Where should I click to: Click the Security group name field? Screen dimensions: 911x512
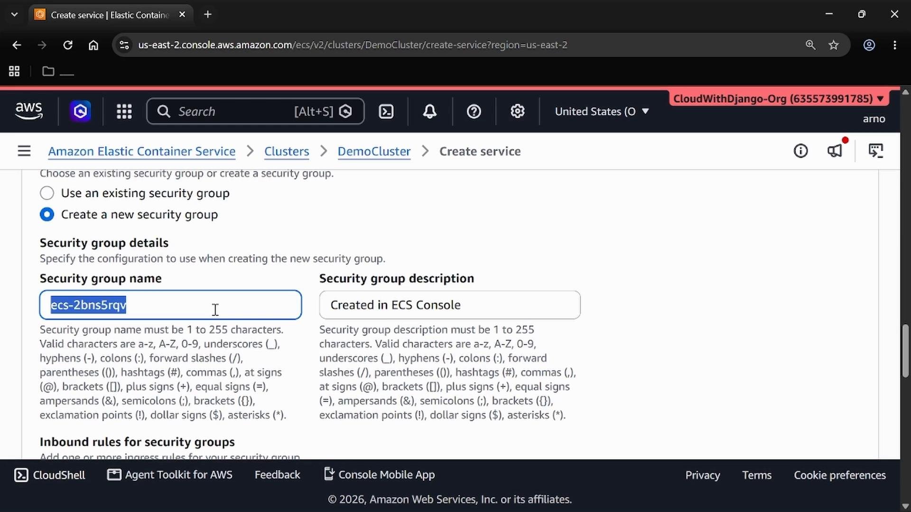[x=170, y=305]
